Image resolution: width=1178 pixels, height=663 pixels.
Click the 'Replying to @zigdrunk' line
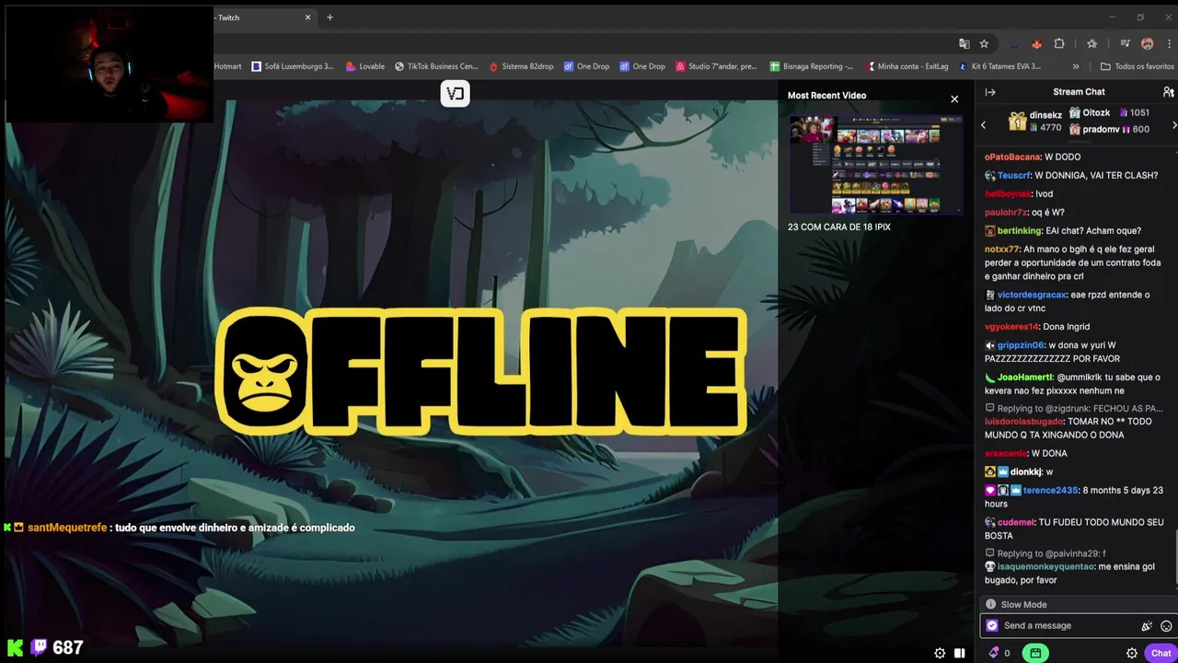(1074, 408)
